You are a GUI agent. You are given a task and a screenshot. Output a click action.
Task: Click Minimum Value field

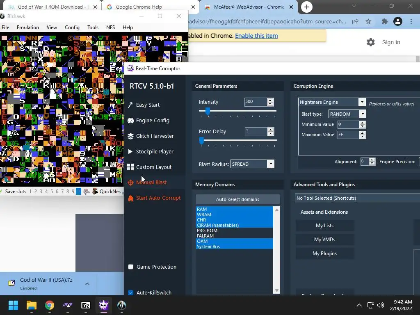click(x=348, y=124)
